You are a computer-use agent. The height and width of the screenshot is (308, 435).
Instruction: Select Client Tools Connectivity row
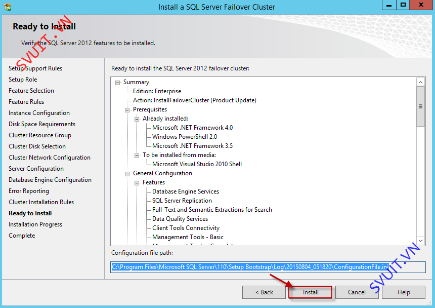click(186, 228)
